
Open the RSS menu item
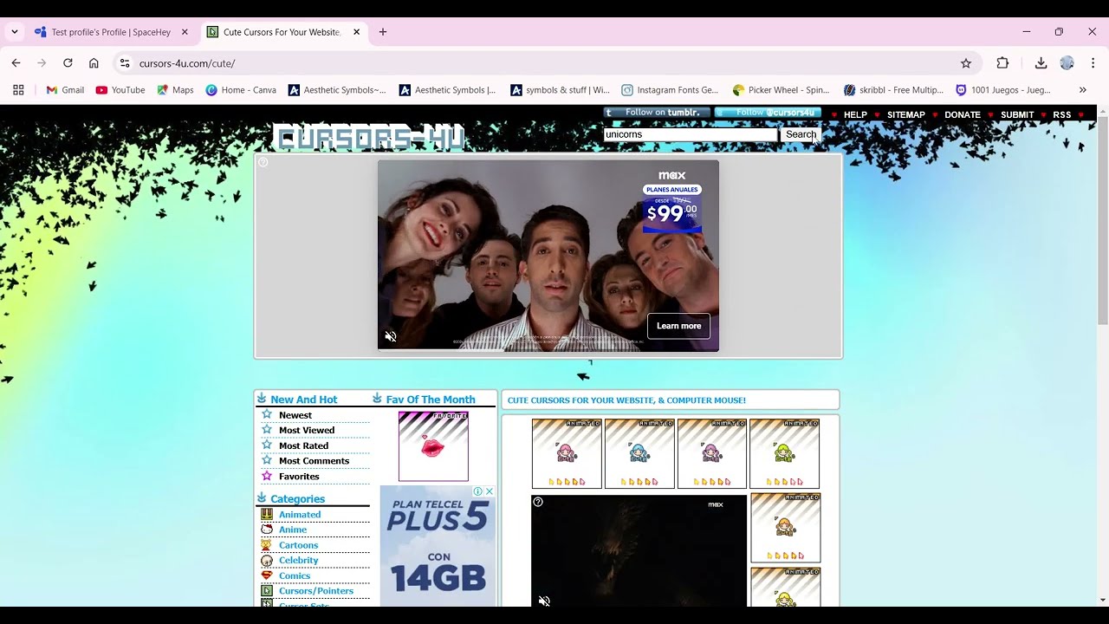click(1062, 114)
